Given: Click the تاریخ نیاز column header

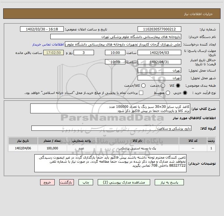Looking at the screenshot, I should 23,141.
